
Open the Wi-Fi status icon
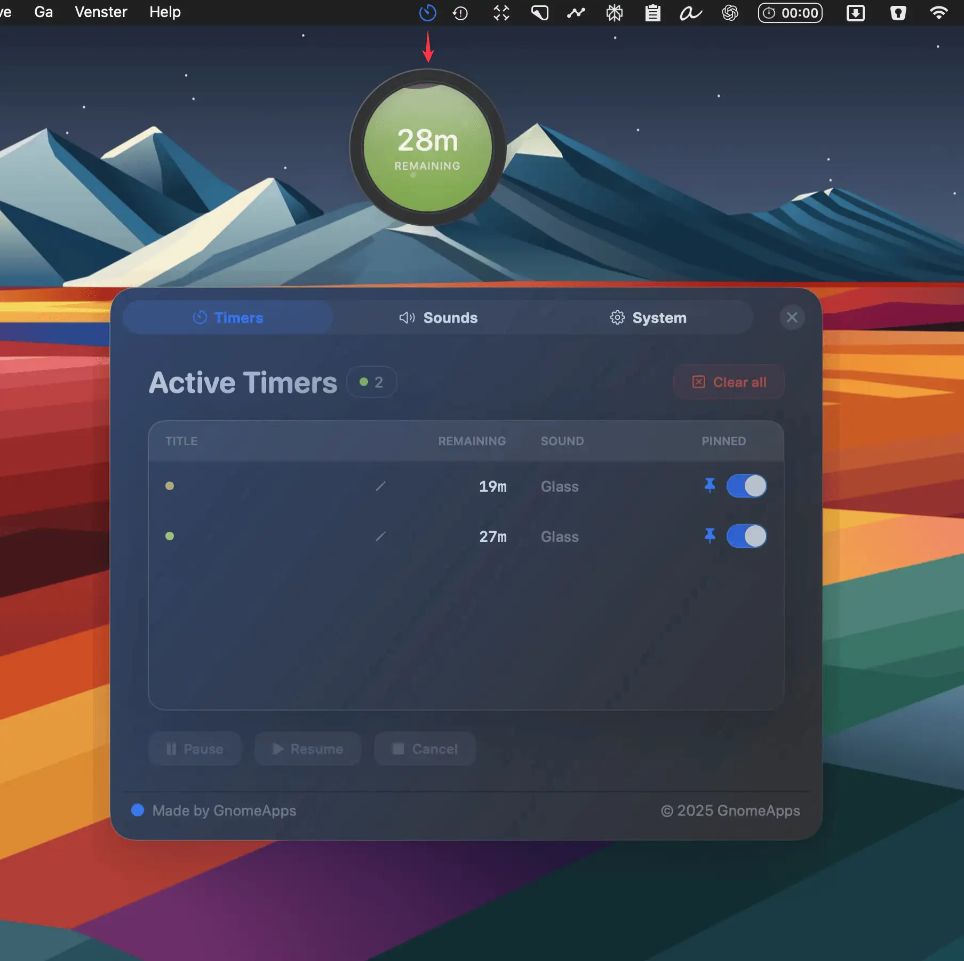(x=939, y=13)
